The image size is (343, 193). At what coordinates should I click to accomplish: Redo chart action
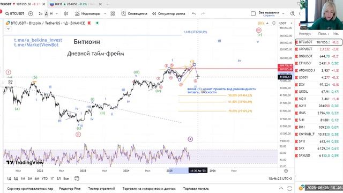click(203, 13)
